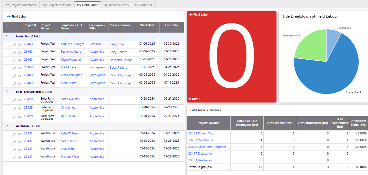Sort by the Start Date column header
Viewport: 368px width, 175px height.
147,25
